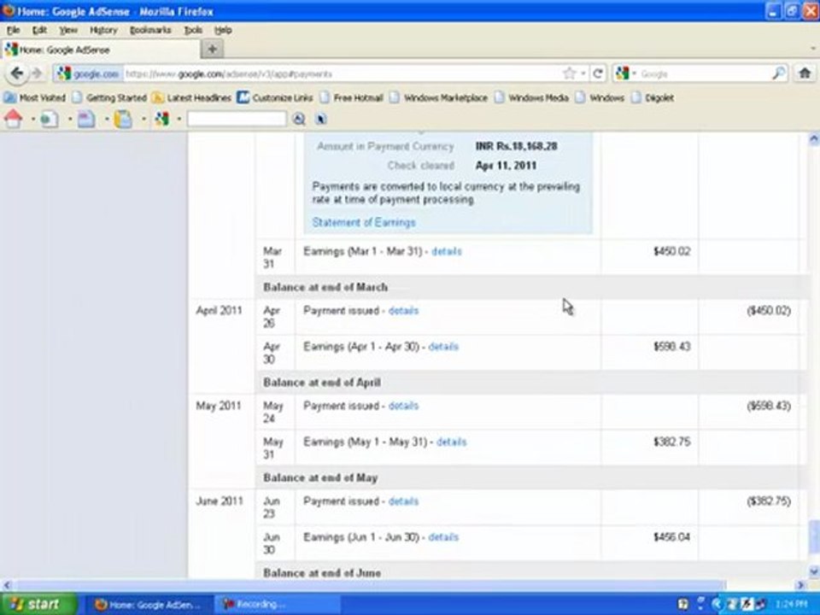
Task: Click the horizontal scrollbar right arrow
Action: click(x=800, y=585)
